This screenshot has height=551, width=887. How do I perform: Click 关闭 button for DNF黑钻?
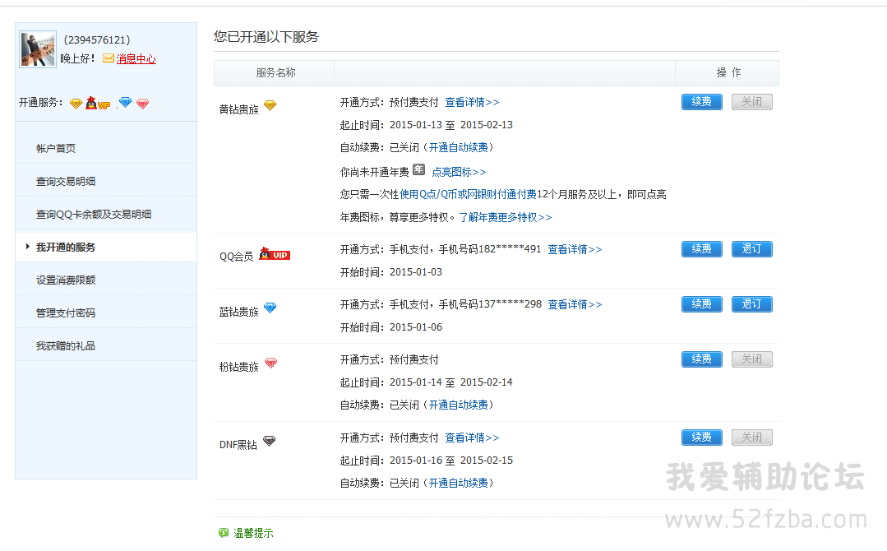[752, 438]
